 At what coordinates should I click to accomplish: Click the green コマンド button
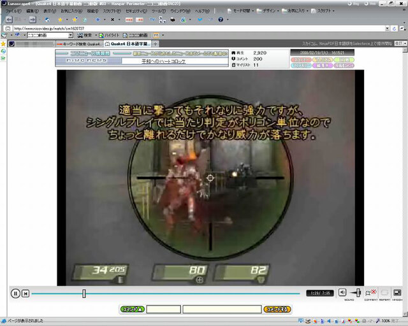[132, 309]
